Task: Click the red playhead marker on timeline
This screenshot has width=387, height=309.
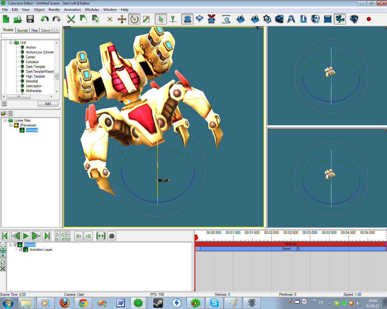Action: (196, 237)
